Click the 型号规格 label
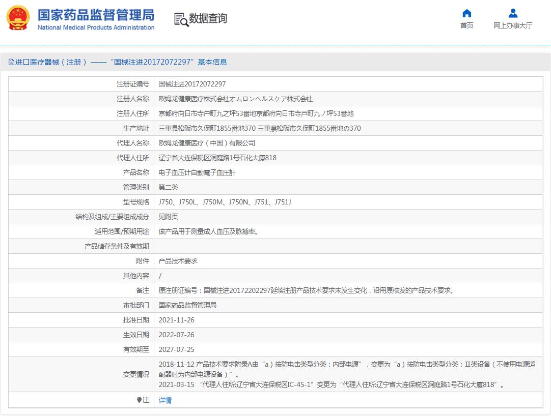The height and width of the screenshot is (416, 551). pyautogui.click(x=136, y=202)
